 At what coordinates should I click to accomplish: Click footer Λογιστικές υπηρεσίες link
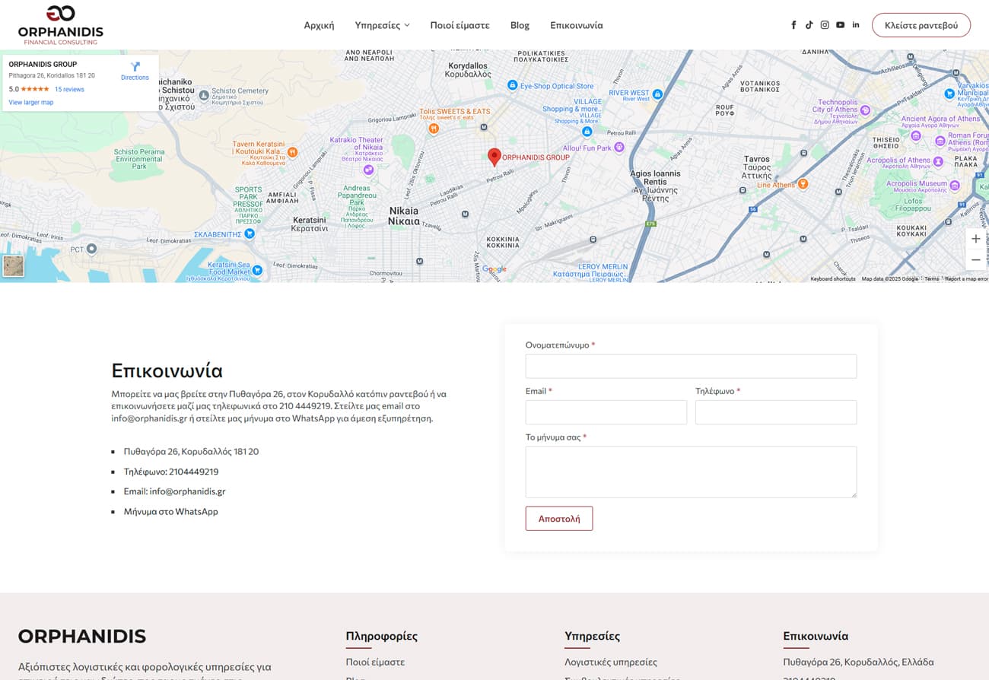coord(611,662)
